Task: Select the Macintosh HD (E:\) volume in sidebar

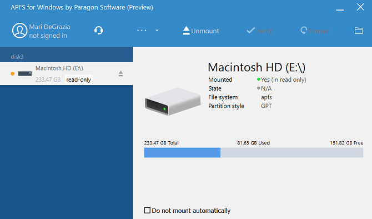Action: point(66,73)
